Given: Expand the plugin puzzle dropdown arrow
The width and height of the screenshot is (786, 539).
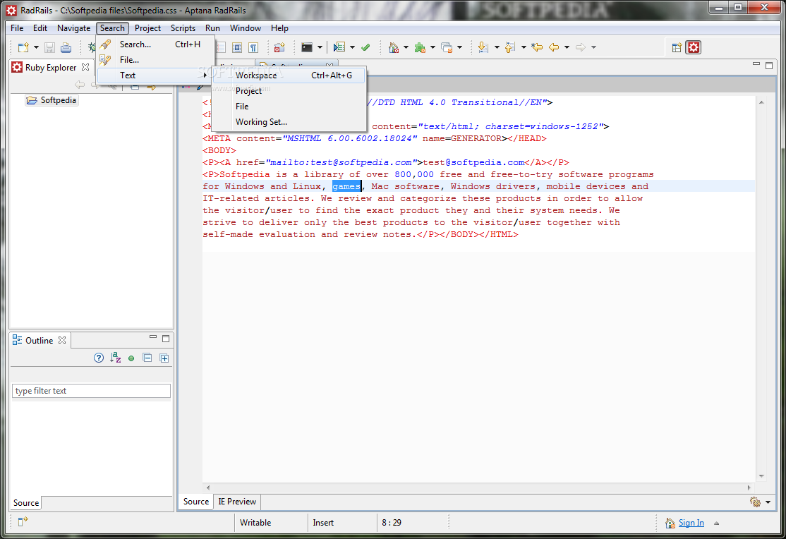Looking at the screenshot, I should click(x=433, y=48).
